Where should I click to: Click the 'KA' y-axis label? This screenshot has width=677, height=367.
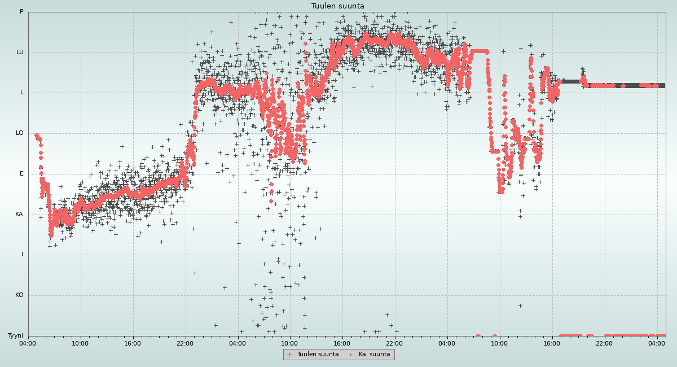(x=19, y=215)
